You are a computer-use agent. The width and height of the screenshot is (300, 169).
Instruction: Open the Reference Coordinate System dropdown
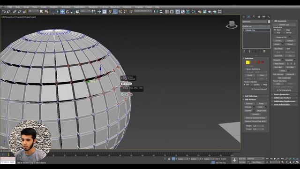85,11
